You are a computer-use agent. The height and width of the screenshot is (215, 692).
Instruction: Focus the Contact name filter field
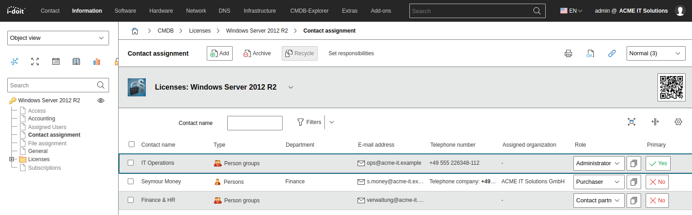pos(255,123)
